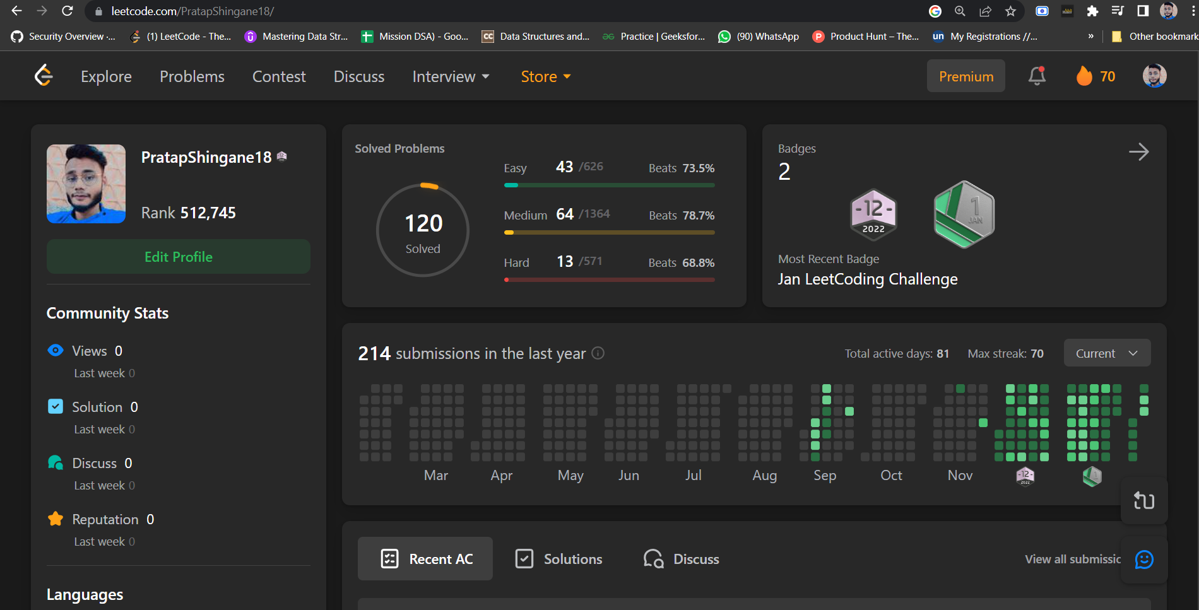Click the small Dec badge under calendar
This screenshot has width=1199, height=610.
[x=1025, y=476]
